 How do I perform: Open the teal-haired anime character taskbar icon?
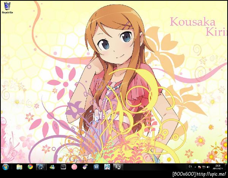tap(107, 167)
